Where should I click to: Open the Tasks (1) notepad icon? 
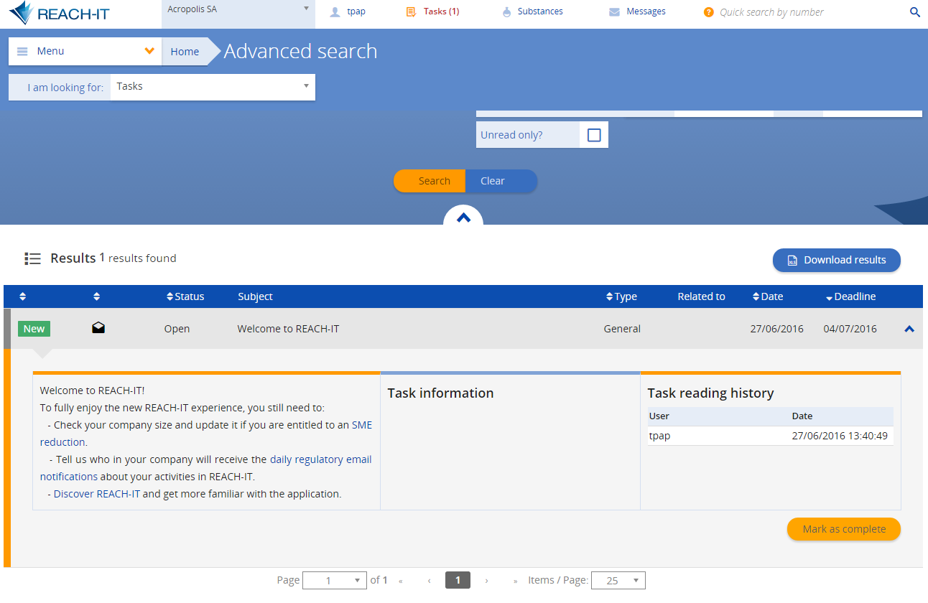click(x=411, y=11)
